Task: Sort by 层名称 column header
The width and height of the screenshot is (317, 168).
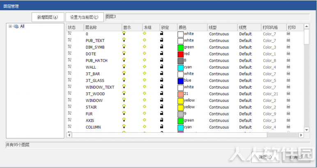Action: pyautogui.click(x=103, y=27)
